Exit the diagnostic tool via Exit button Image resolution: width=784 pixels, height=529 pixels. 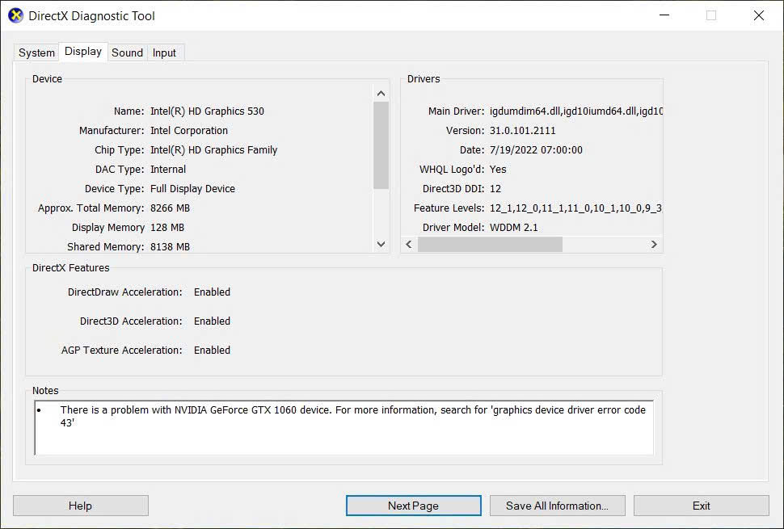click(x=701, y=506)
